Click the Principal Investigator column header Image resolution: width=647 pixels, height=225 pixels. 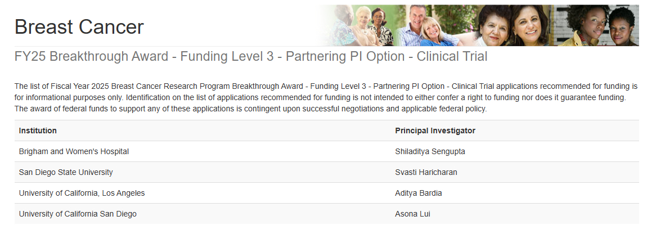coord(435,130)
